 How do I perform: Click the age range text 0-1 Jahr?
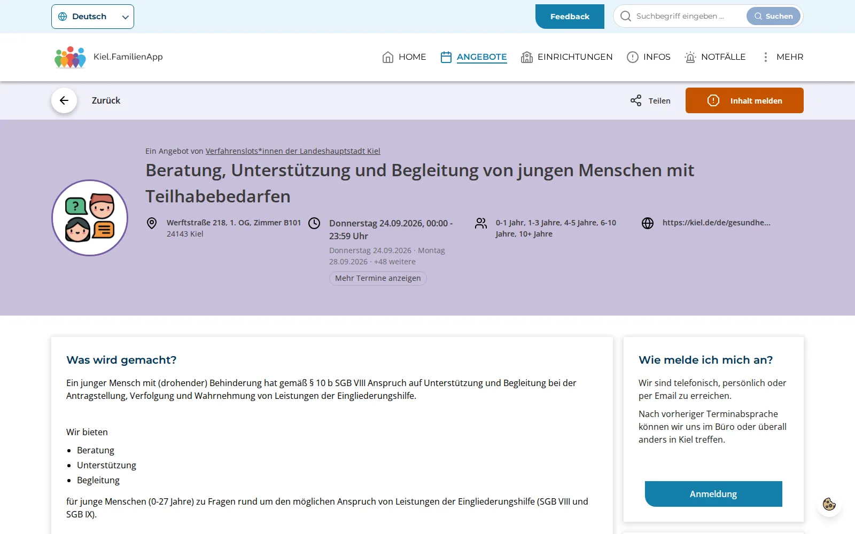click(x=556, y=228)
